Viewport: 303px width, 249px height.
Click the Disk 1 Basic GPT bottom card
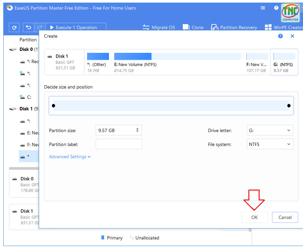click(x=25, y=217)
